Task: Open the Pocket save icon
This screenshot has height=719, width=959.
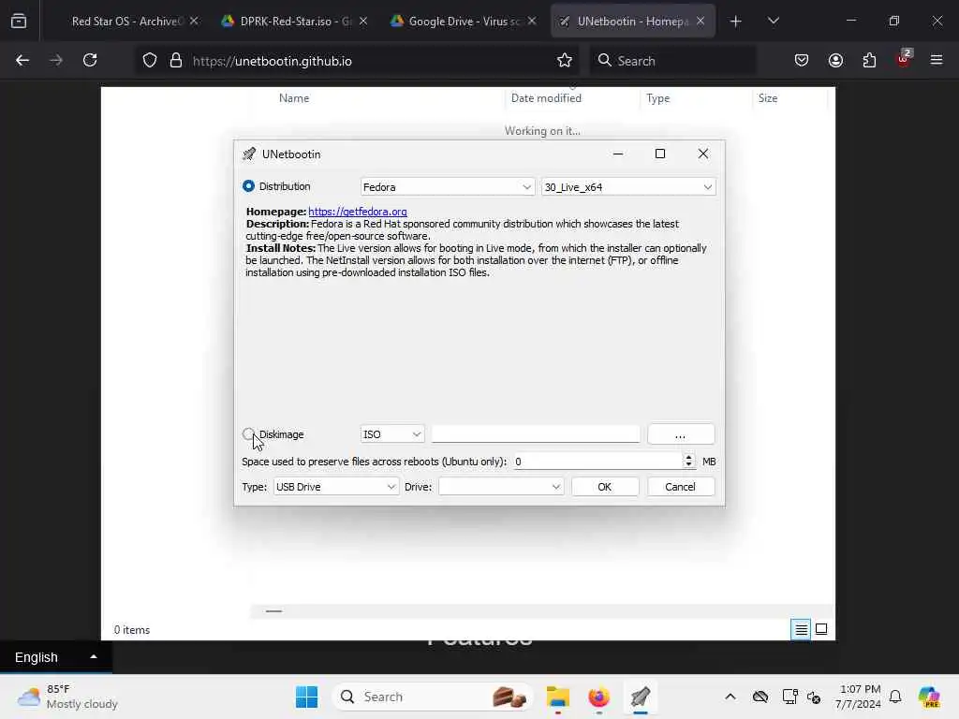Action: click(802, 60)
